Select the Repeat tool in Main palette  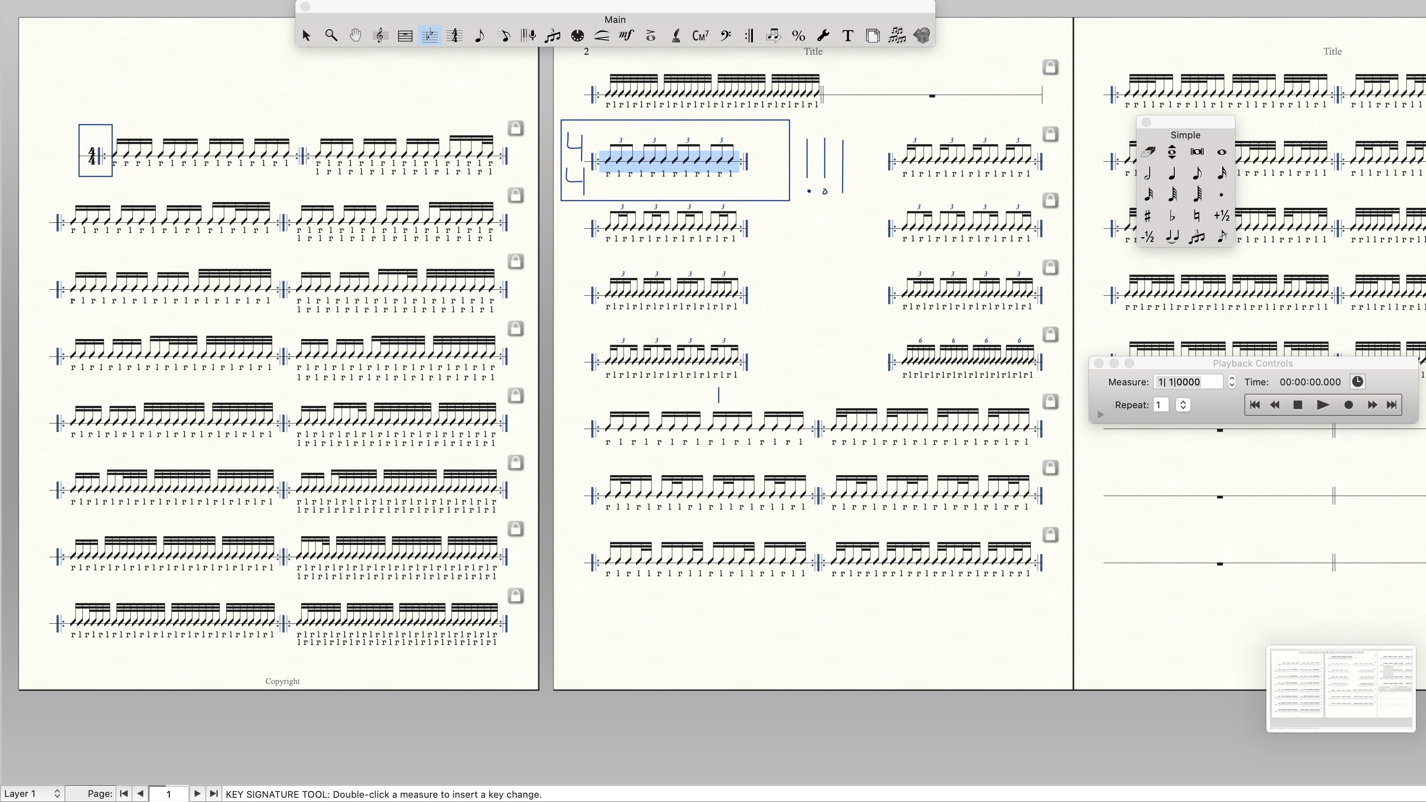[749, 36]
